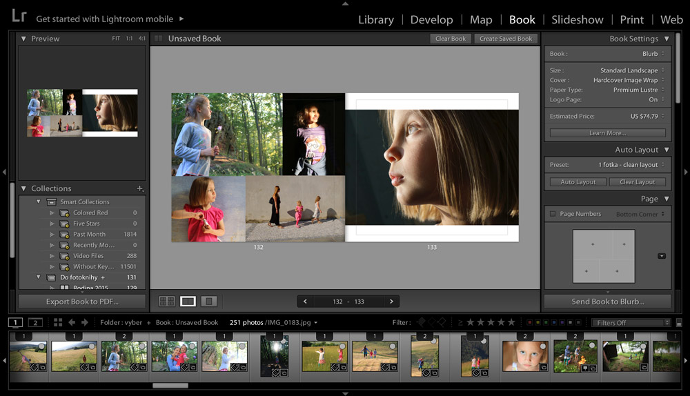
Task: Switch to the Develop module
Action: (431, 19)
